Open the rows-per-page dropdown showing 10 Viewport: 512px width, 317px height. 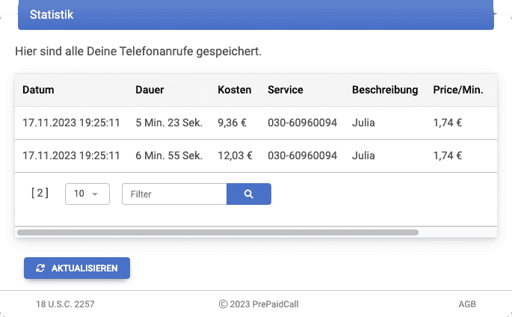click(87, 194)
